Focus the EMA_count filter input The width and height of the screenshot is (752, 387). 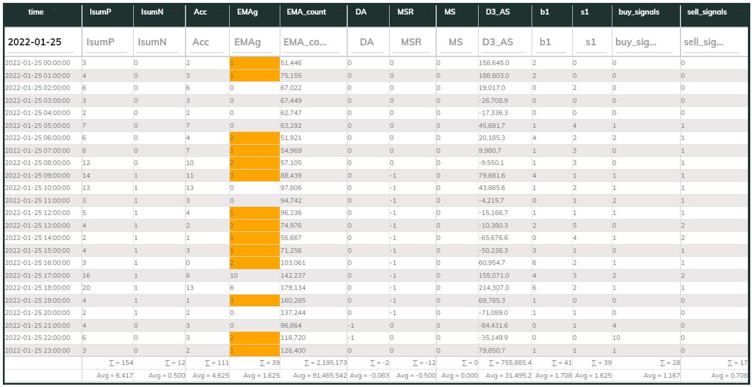click(x=311, y=42)
